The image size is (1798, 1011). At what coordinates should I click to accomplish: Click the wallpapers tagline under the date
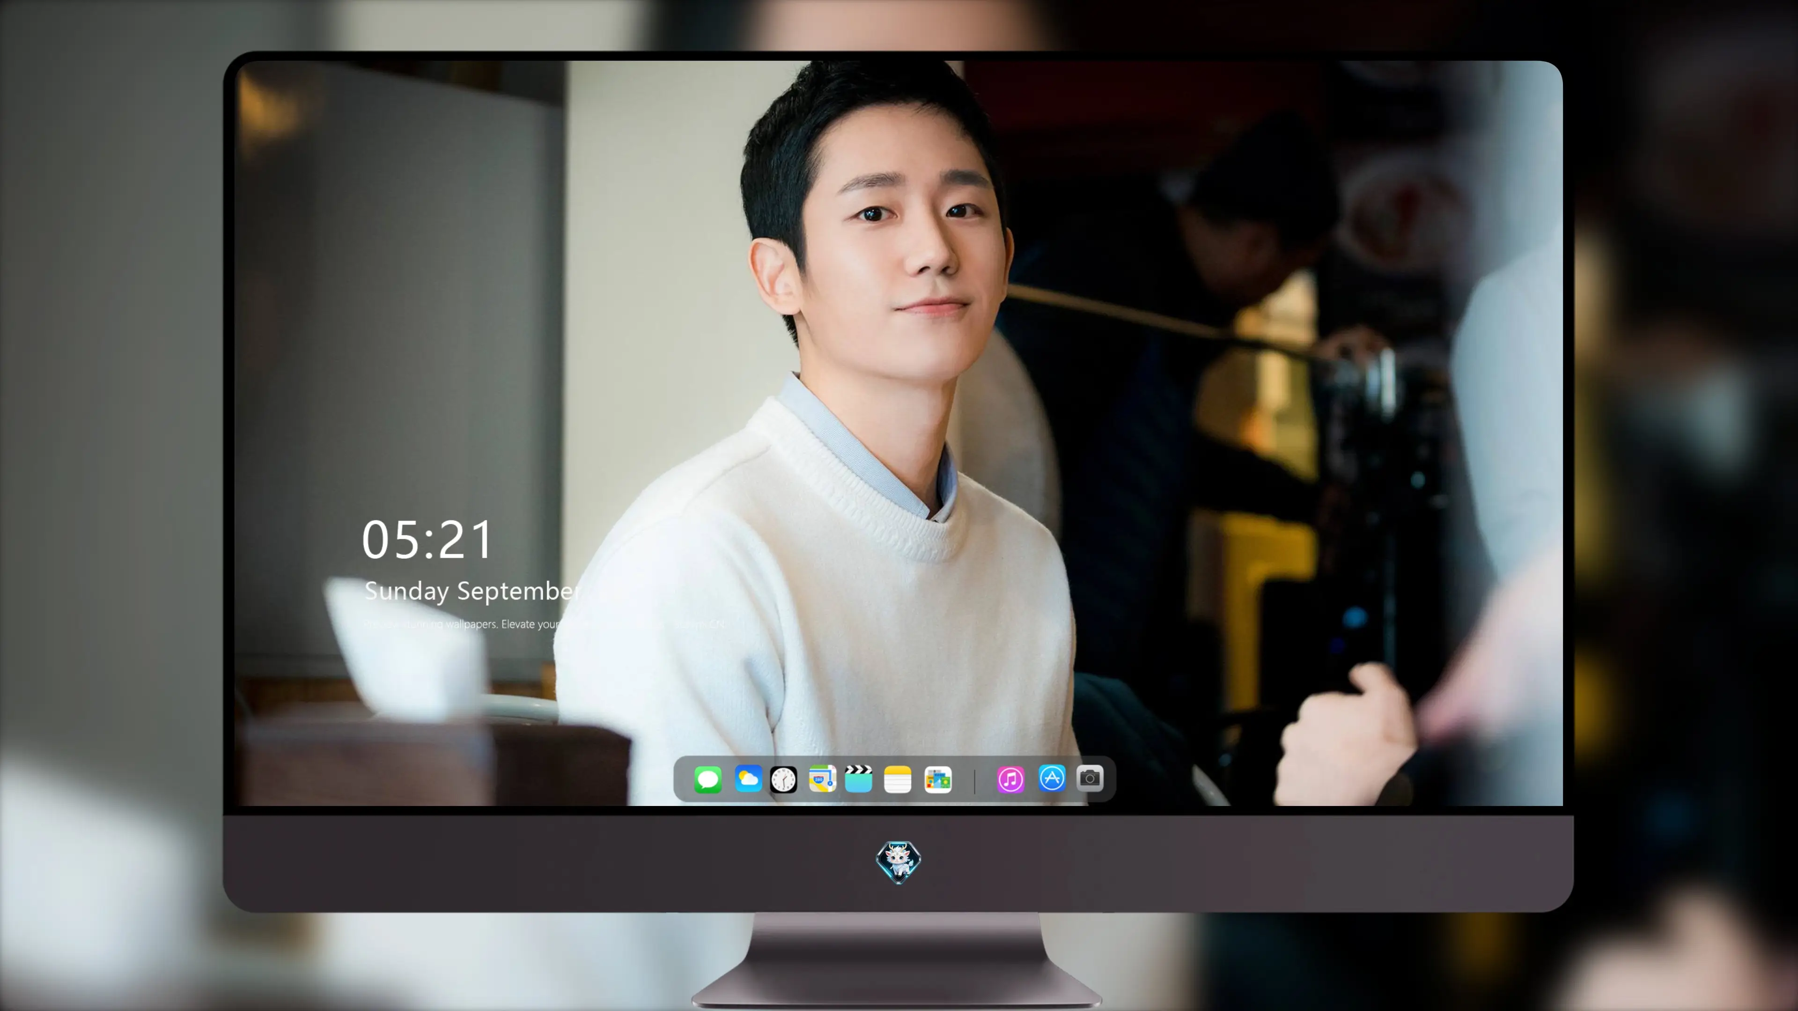click(x=545, y=624)
